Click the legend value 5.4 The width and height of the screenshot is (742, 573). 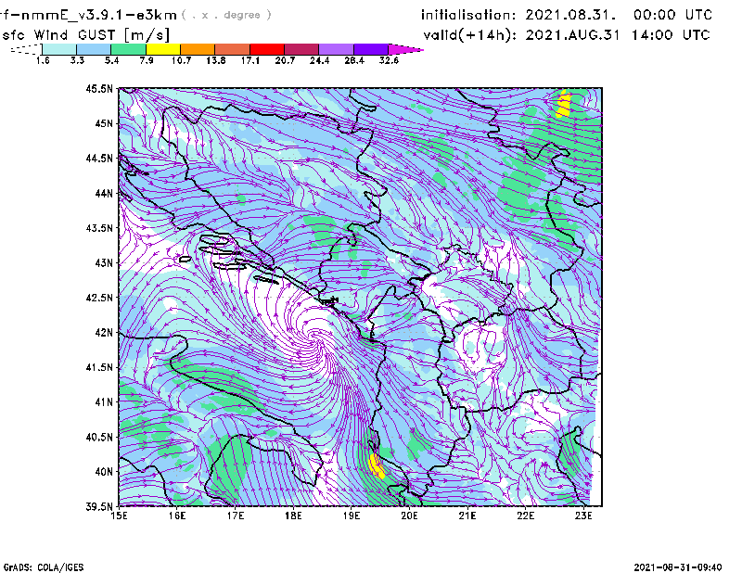tap(111, 60)
